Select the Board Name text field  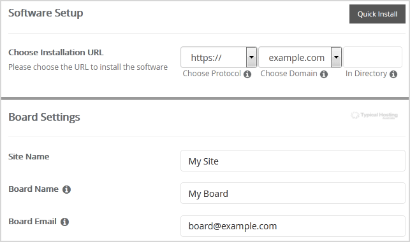pyautogui.click(x=293, y=193)
